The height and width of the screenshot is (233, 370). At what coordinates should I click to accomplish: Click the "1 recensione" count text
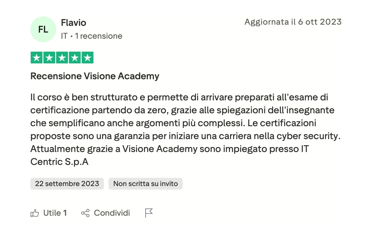coord(99,36)
